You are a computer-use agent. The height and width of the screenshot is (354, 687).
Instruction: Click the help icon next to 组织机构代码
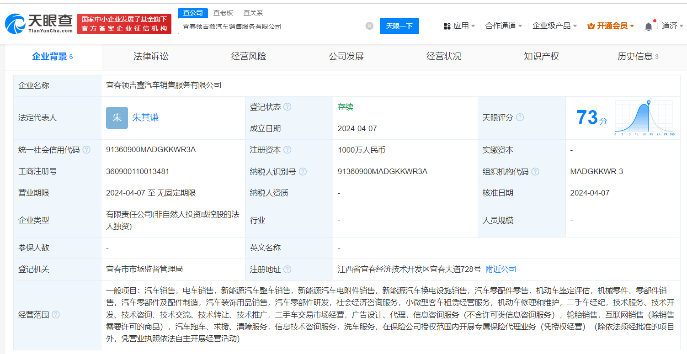[x=535, y=172]
